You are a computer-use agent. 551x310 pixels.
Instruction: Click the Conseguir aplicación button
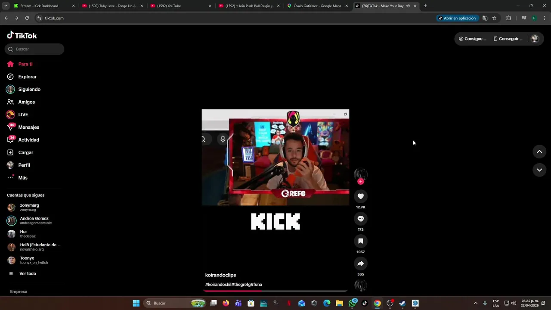(508, 39)
